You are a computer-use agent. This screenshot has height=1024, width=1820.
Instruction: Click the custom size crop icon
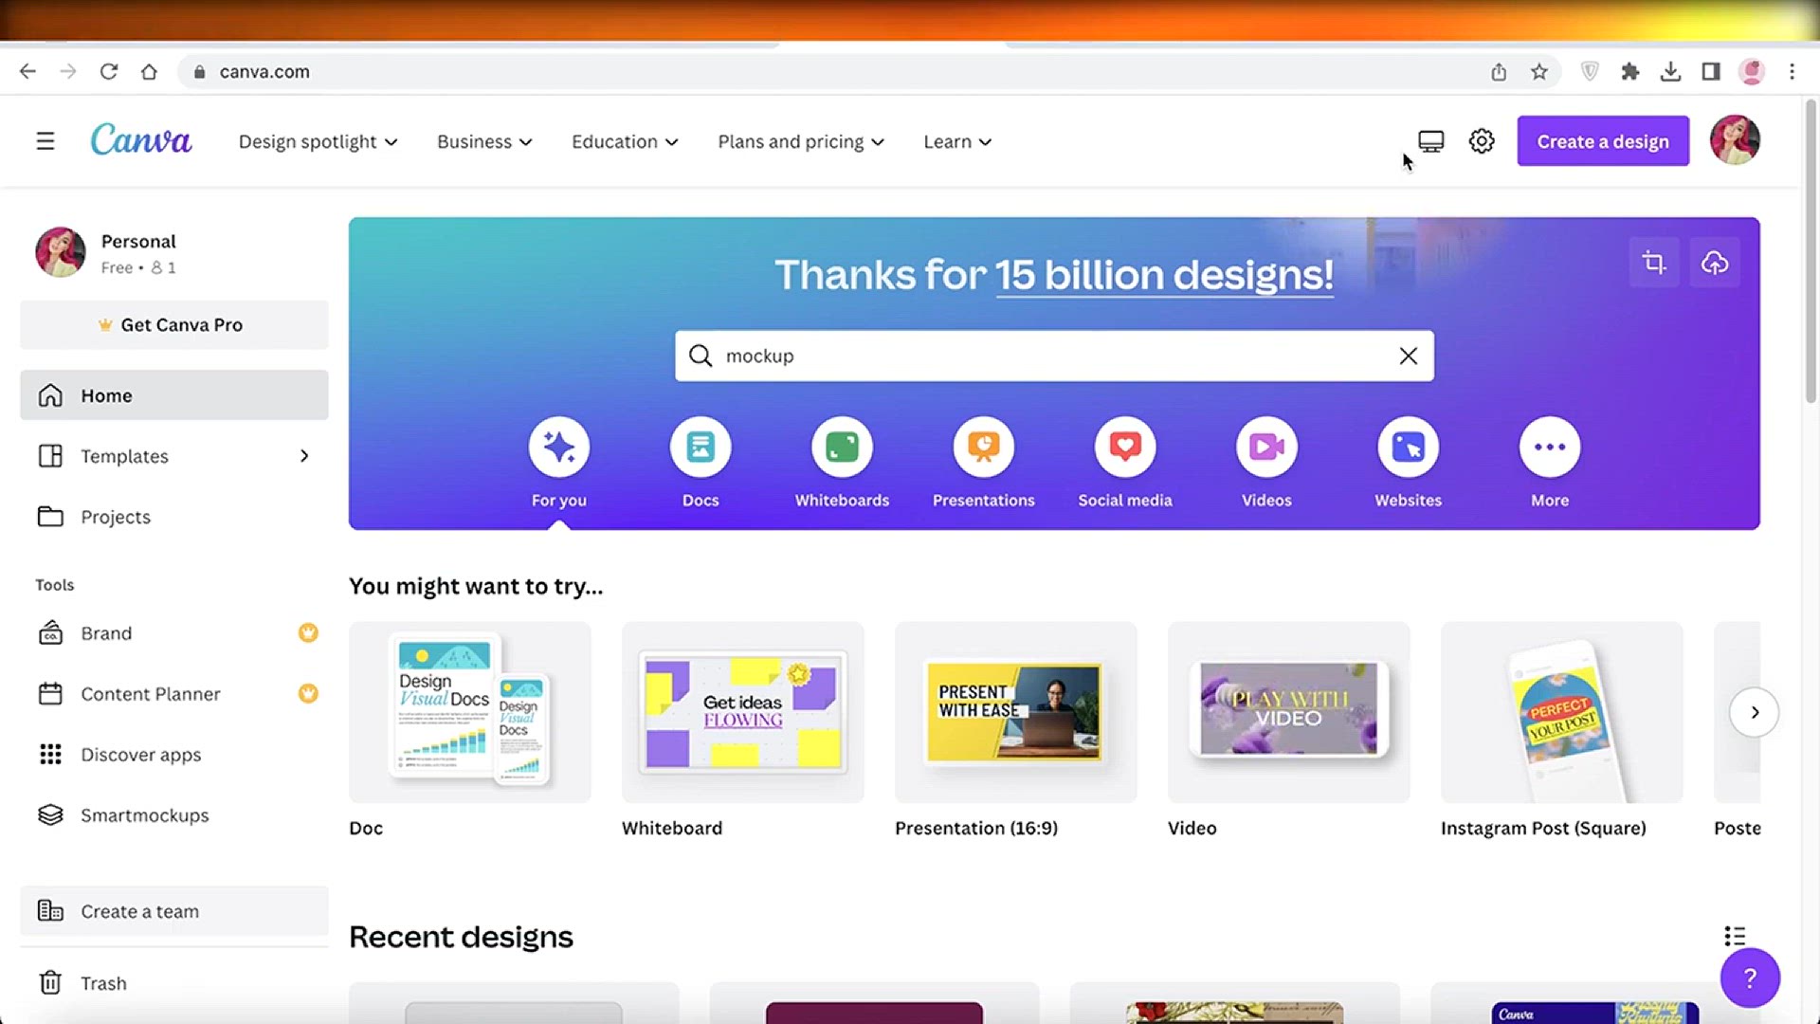point(1654,263)
